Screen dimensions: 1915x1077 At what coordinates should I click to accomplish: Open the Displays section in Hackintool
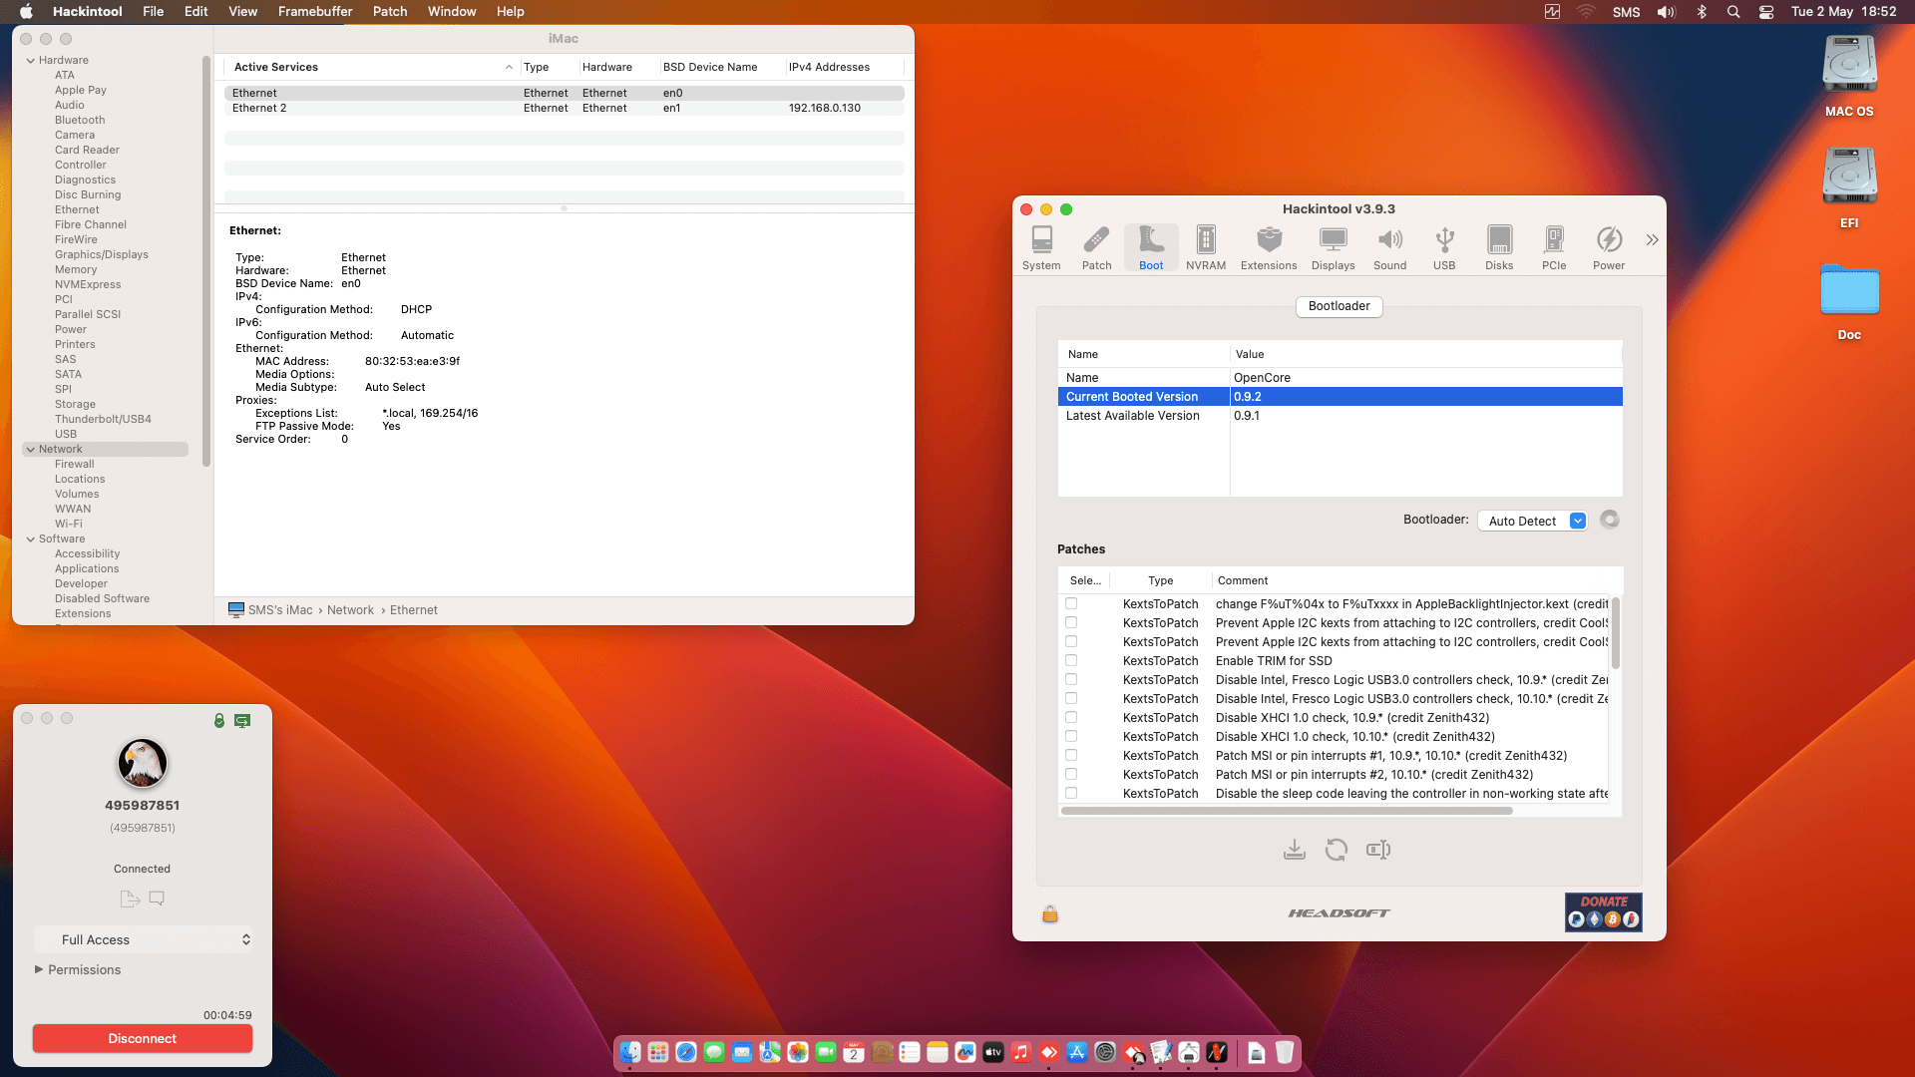[x=1333, y=247]
